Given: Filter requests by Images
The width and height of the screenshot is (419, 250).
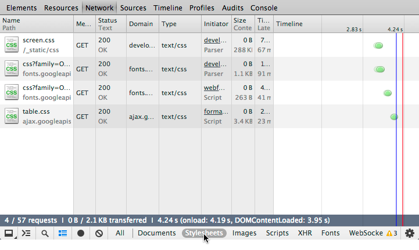Looking at the screenshot, I should pyautogui.click(x=244, y=233).
